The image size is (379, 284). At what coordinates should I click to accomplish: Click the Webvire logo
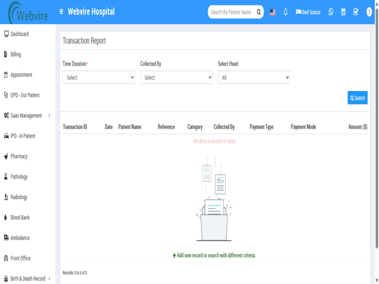(x=28, y=12)
